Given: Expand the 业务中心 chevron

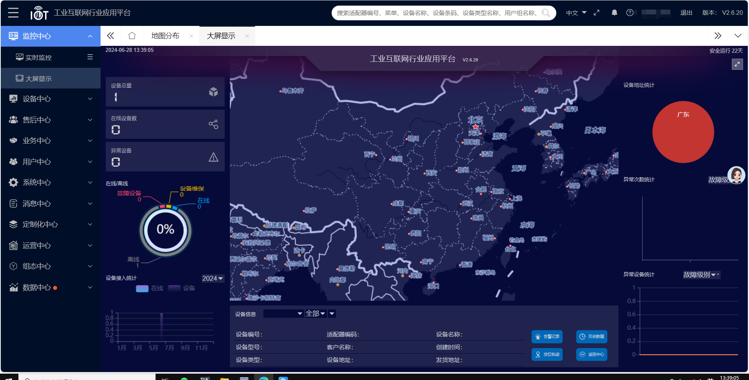Looking at the screenshot, I should (90, 140).
